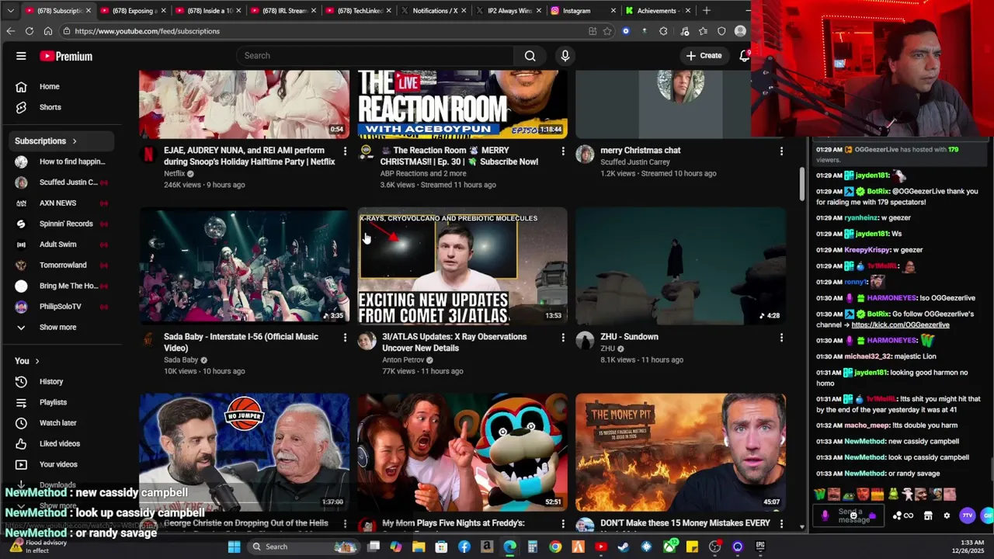The height and width of the screenshot is (559, 994).
Task: Go to Home in the sidebar
Action: pos(62,86)
